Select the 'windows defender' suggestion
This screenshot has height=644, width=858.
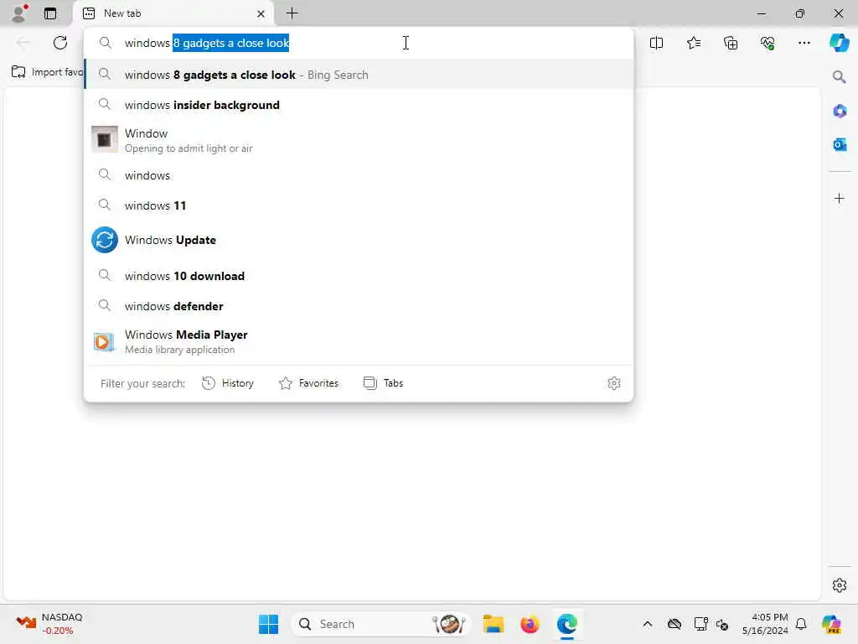point(359,306)
